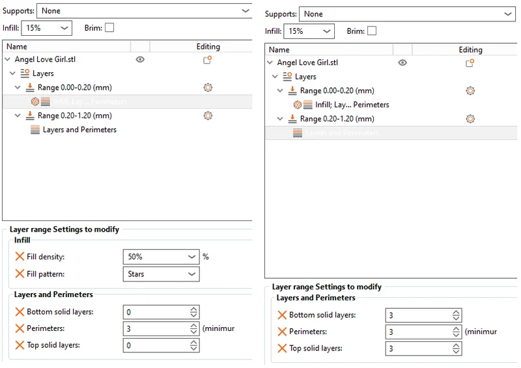Collapse Range 0.00-0.20 node, right panel
The image size is (521, 368).
(x=280, y=91)
